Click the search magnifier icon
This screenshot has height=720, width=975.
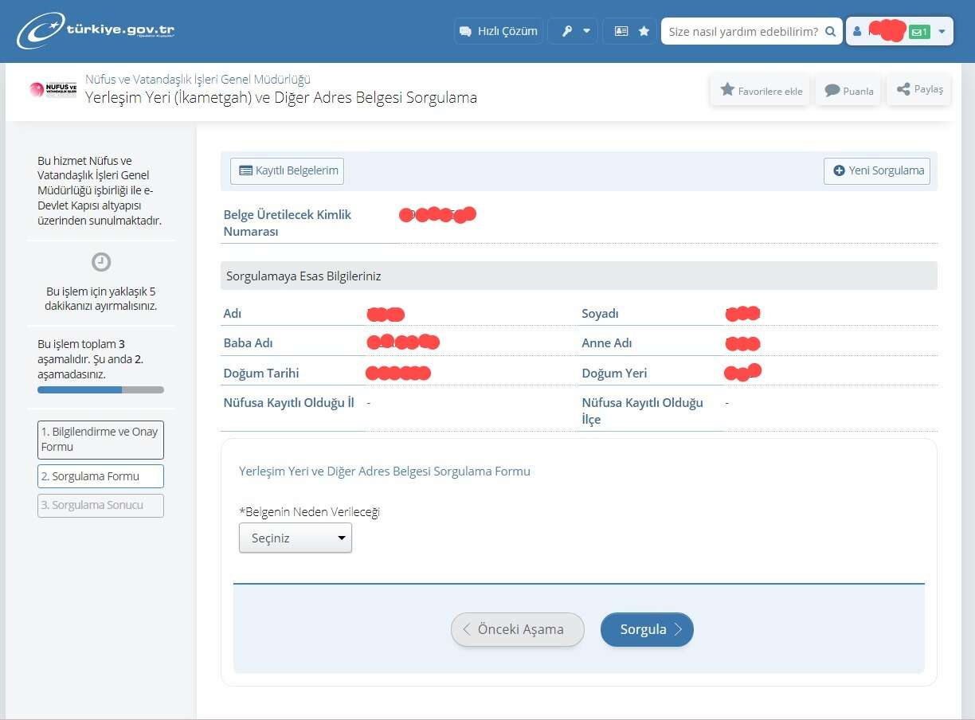(x=831, y=31)
